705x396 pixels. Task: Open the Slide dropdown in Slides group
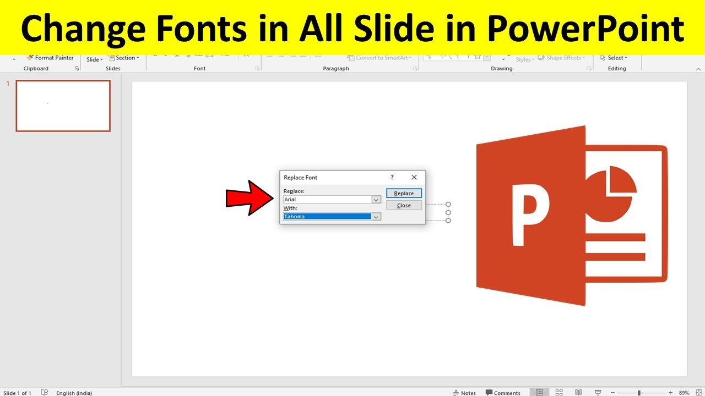(95, 59)
